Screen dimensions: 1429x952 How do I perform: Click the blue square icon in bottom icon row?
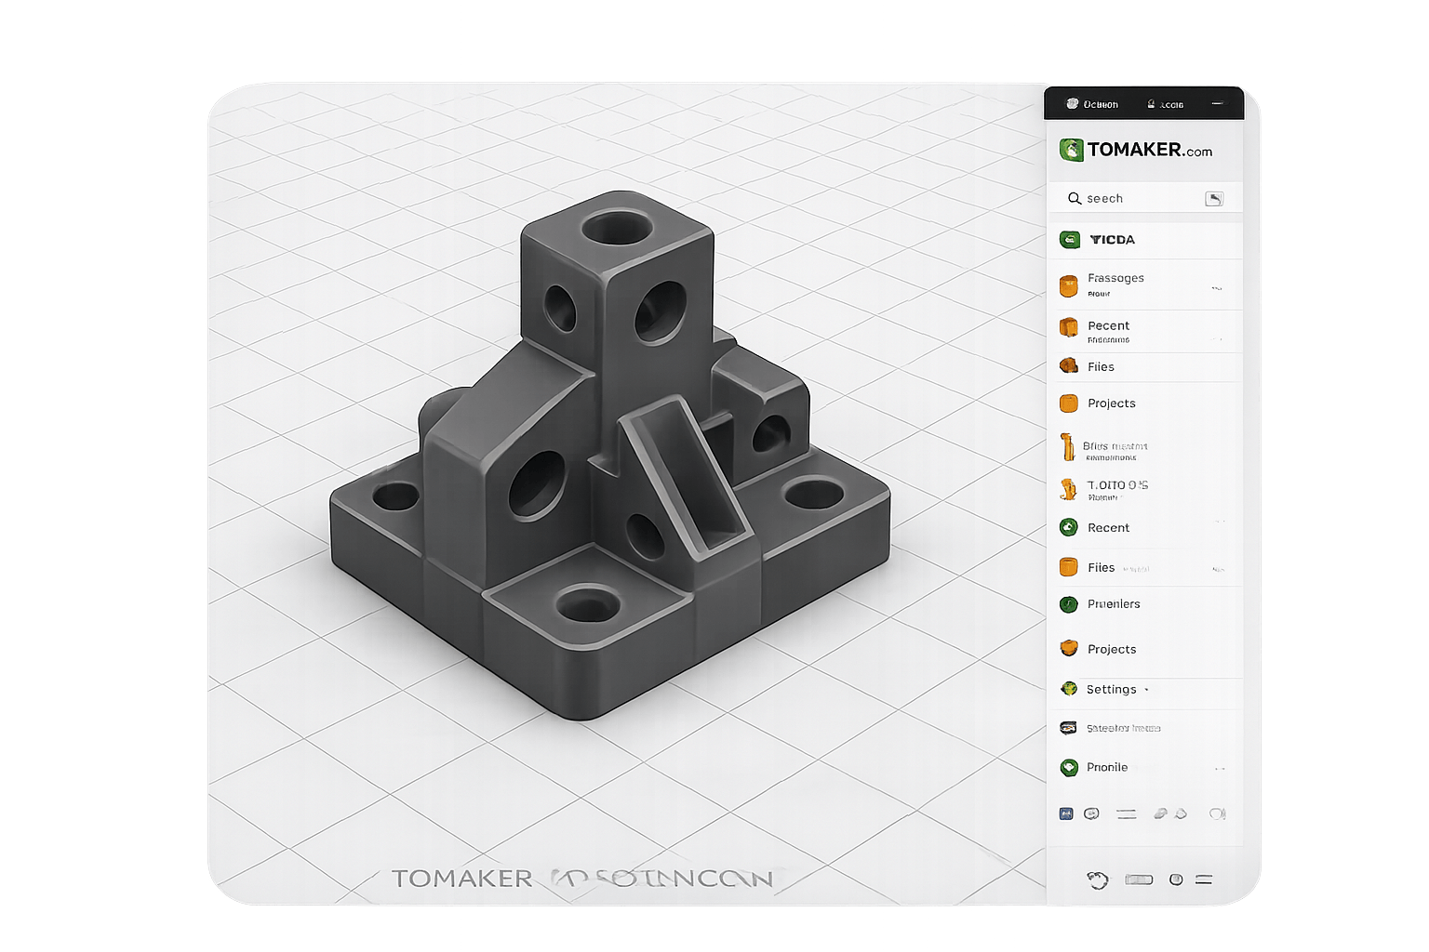point(1066,813)
